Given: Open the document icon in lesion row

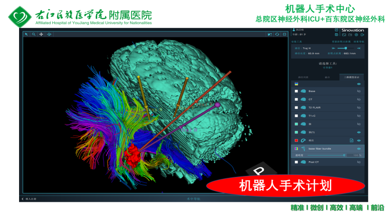Looking at the screenshot, I should pyautogui.click(x=351, y=140).
